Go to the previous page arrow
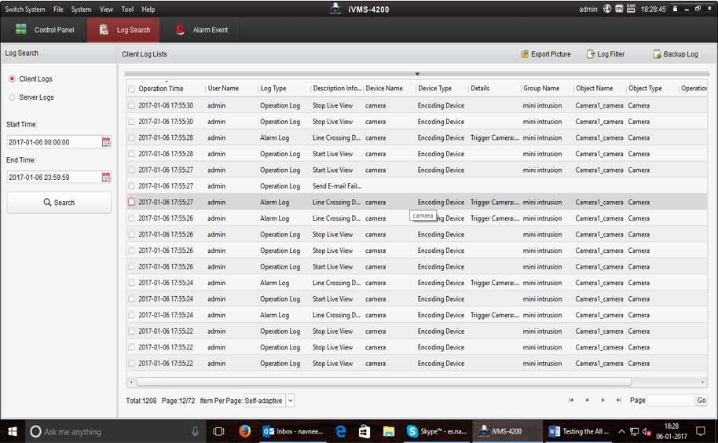The width and height of the screenshot is (718, 443). tap(587, 401)
